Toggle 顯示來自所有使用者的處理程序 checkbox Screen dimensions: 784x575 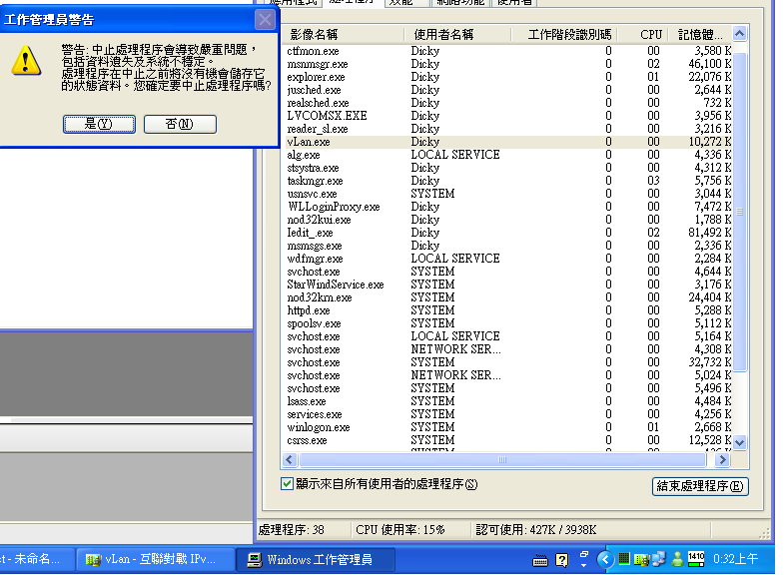point(288,484)
